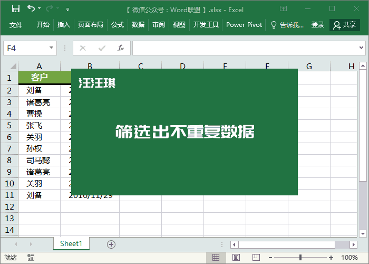Open Customize Quick Access Toolbar dropdown
Image resolution: width=369 pixels, height=264 pixels.
pyautogui.click(x=67, y=10)
